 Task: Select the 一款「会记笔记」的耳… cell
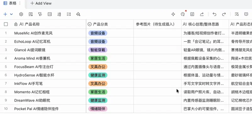(x=205, y=42)
